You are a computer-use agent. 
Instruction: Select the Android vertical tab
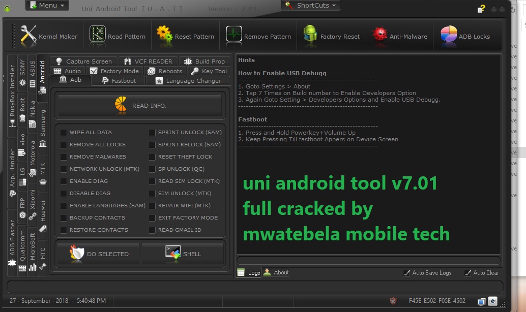point(42,78)
